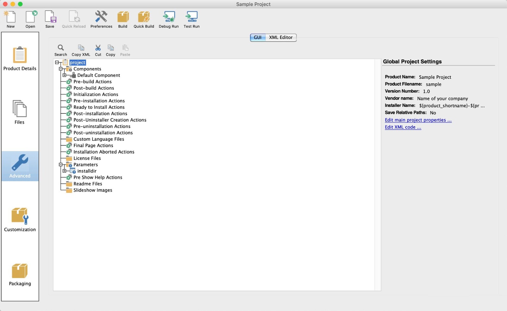Open a project file via toolbar
Viewport: 507px width, 311px height.
pyautogui.click(x=30, y=20)
